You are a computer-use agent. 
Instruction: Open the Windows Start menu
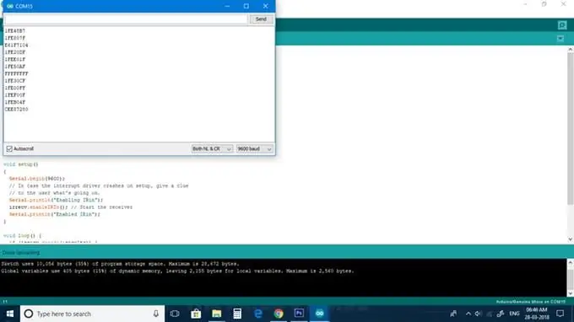[10, 314]
